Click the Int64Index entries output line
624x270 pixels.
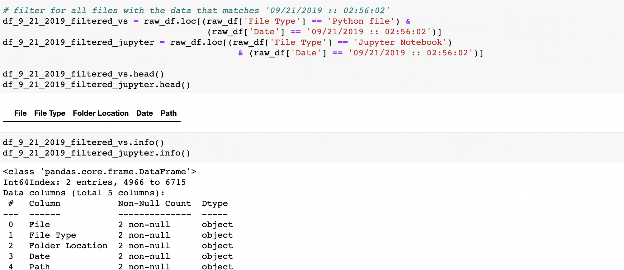(94, 182)
